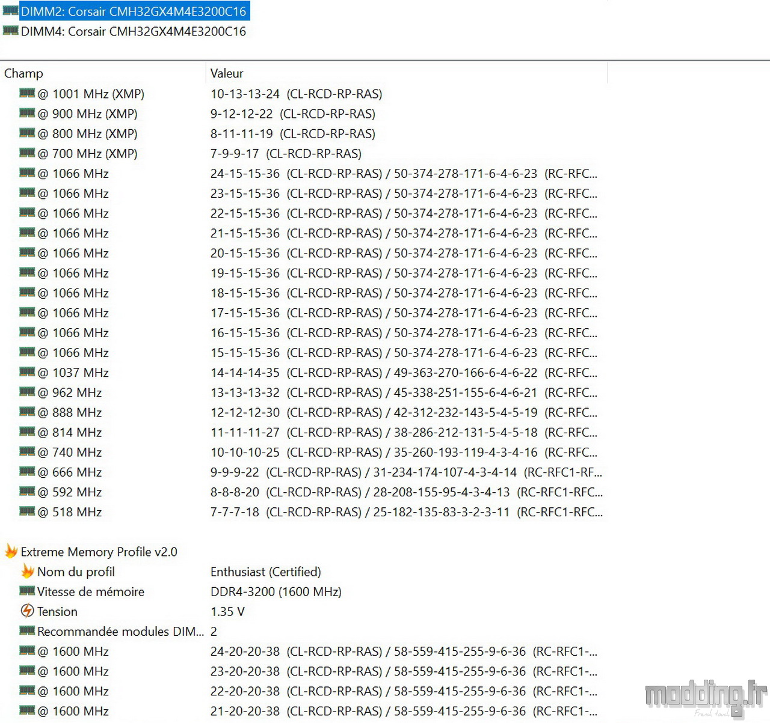Select the Nom du profil label

[76, 572]
